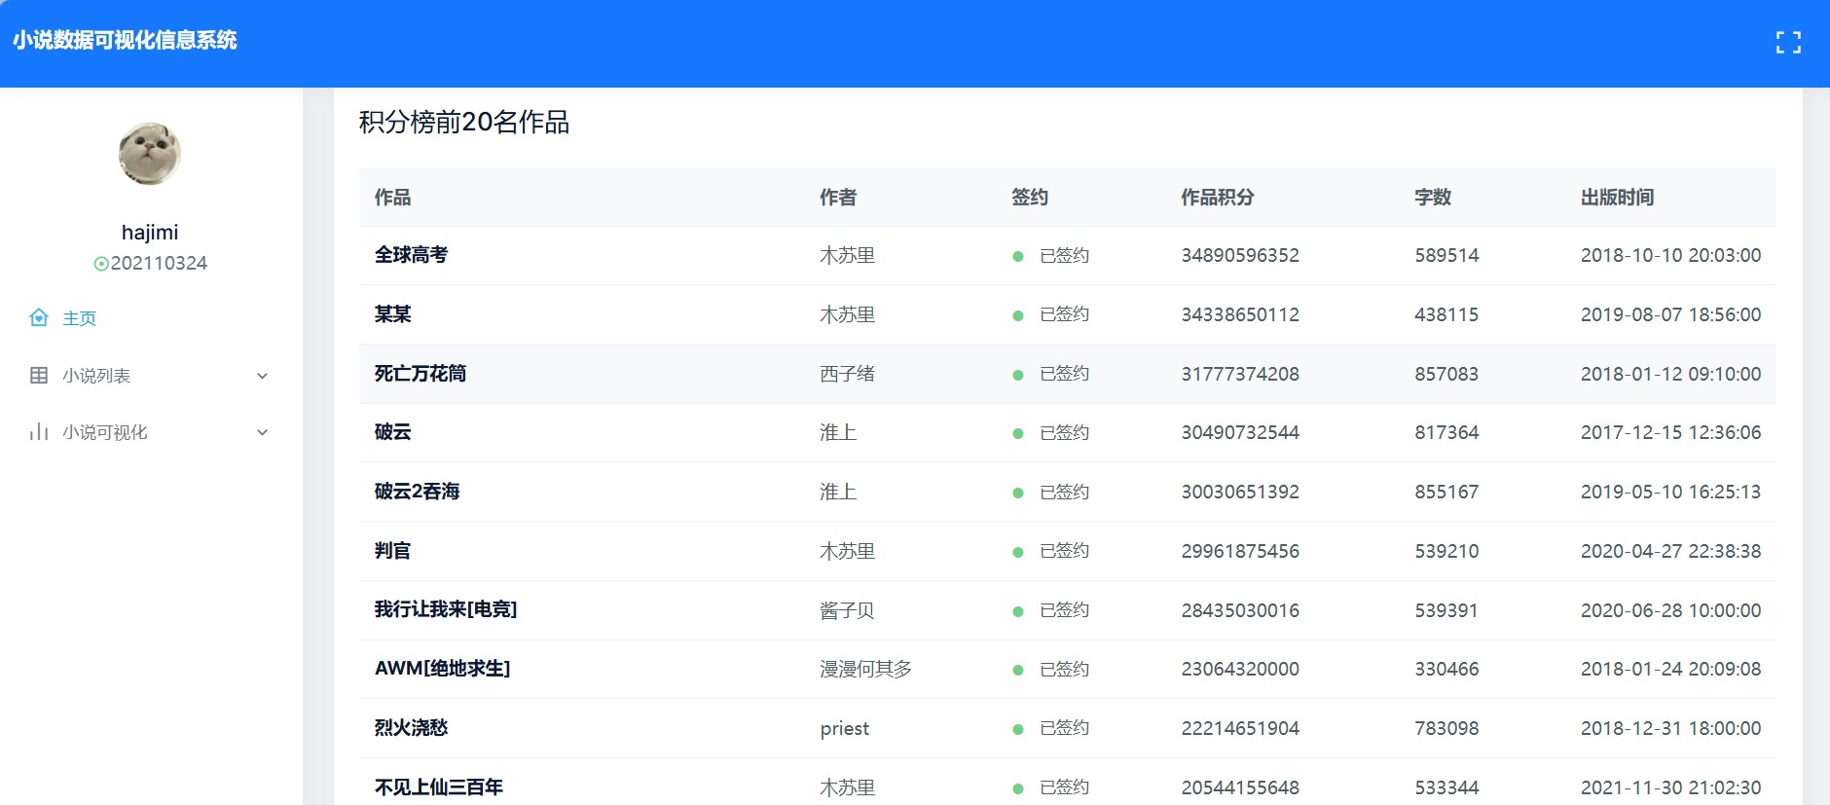Open the hajimi cat avatar

150,154
